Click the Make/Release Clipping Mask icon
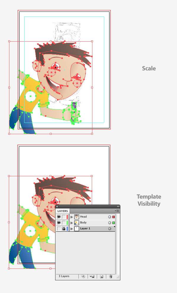This screenshot has width=177, height=293. [x=83, y=276]
